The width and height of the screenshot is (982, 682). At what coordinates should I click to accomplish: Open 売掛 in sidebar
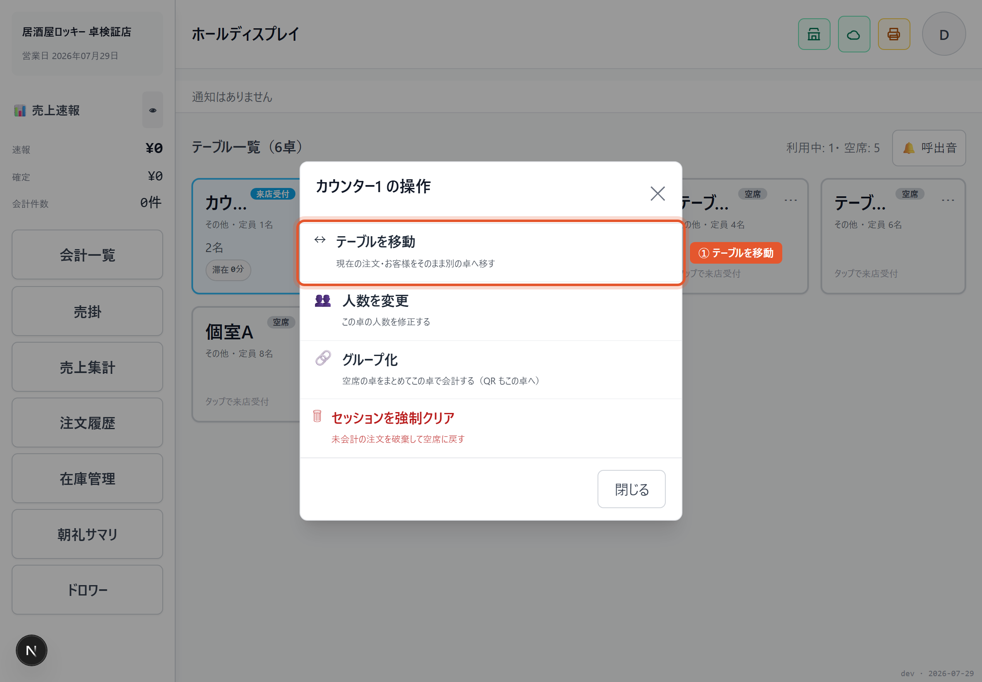coord(87,311)
